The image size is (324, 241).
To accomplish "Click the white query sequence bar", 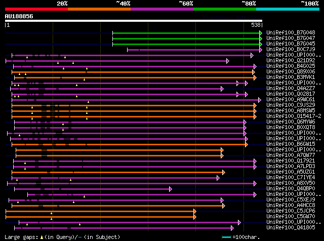I will (x=134, y=21).
